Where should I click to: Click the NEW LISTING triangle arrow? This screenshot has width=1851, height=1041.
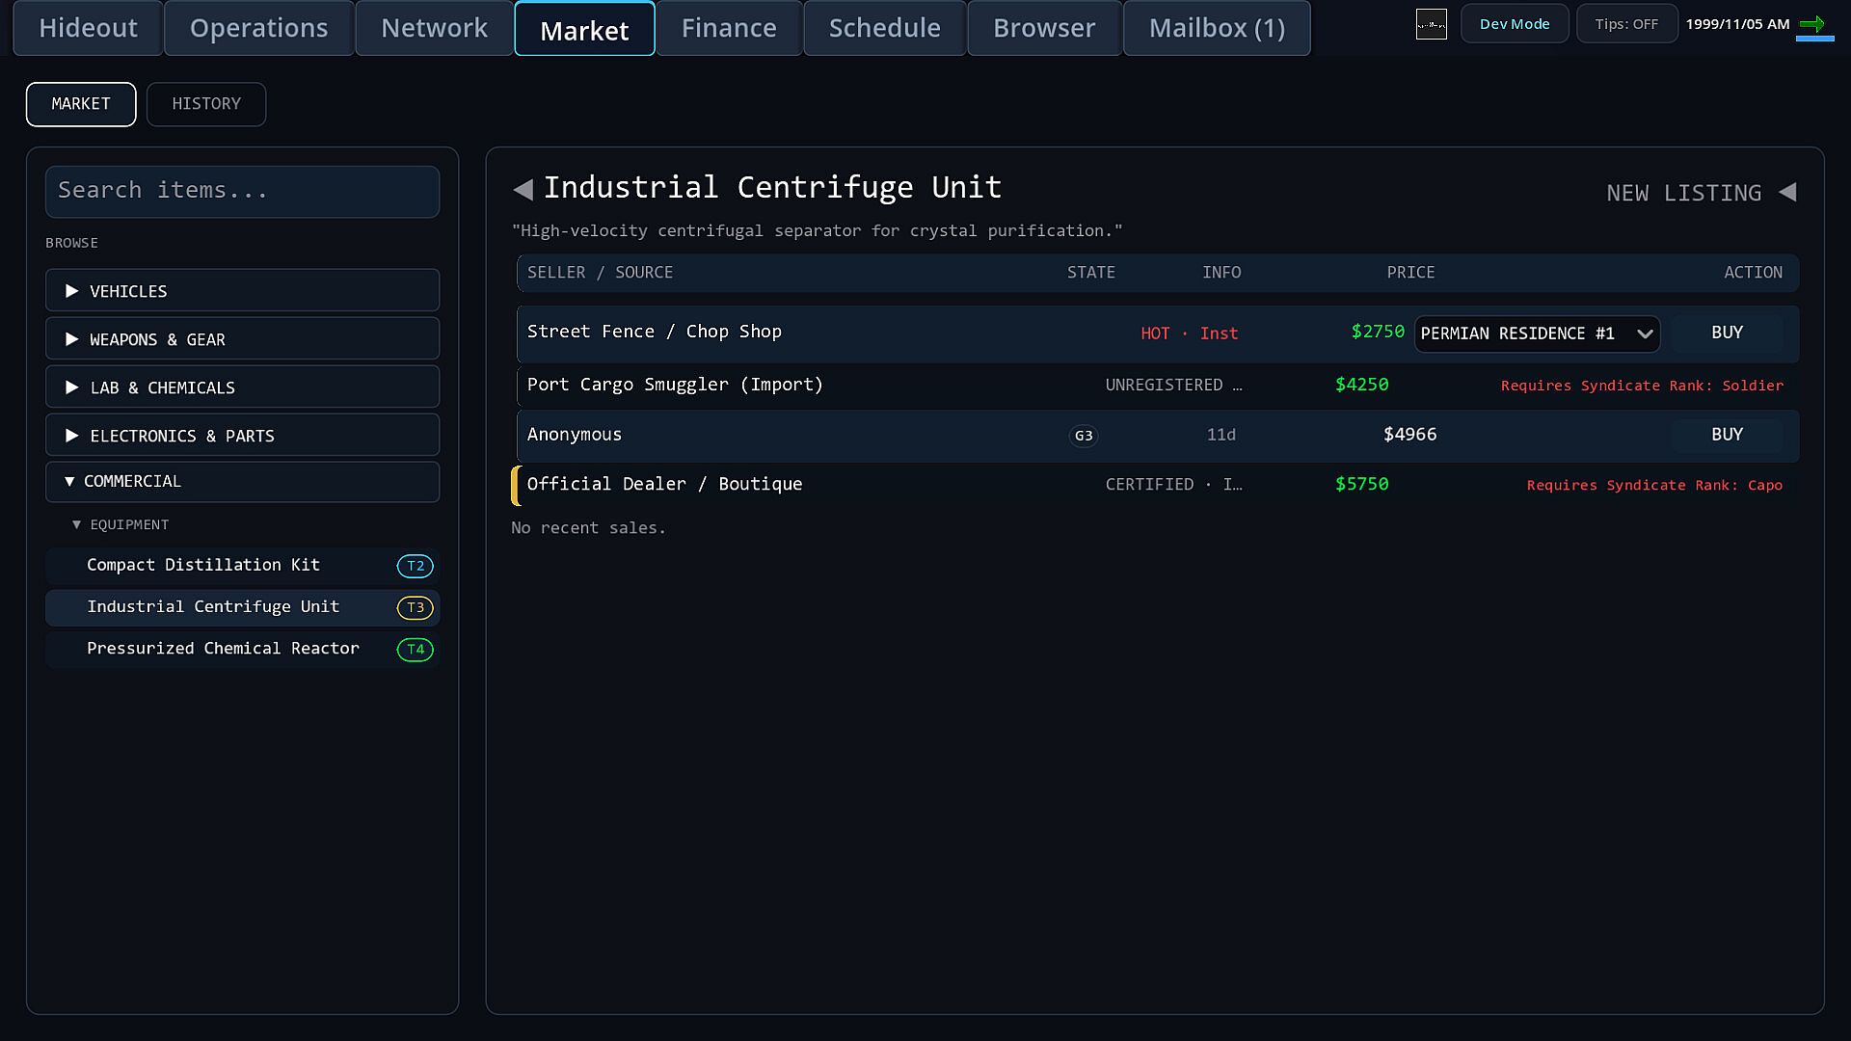(1787, 192)
